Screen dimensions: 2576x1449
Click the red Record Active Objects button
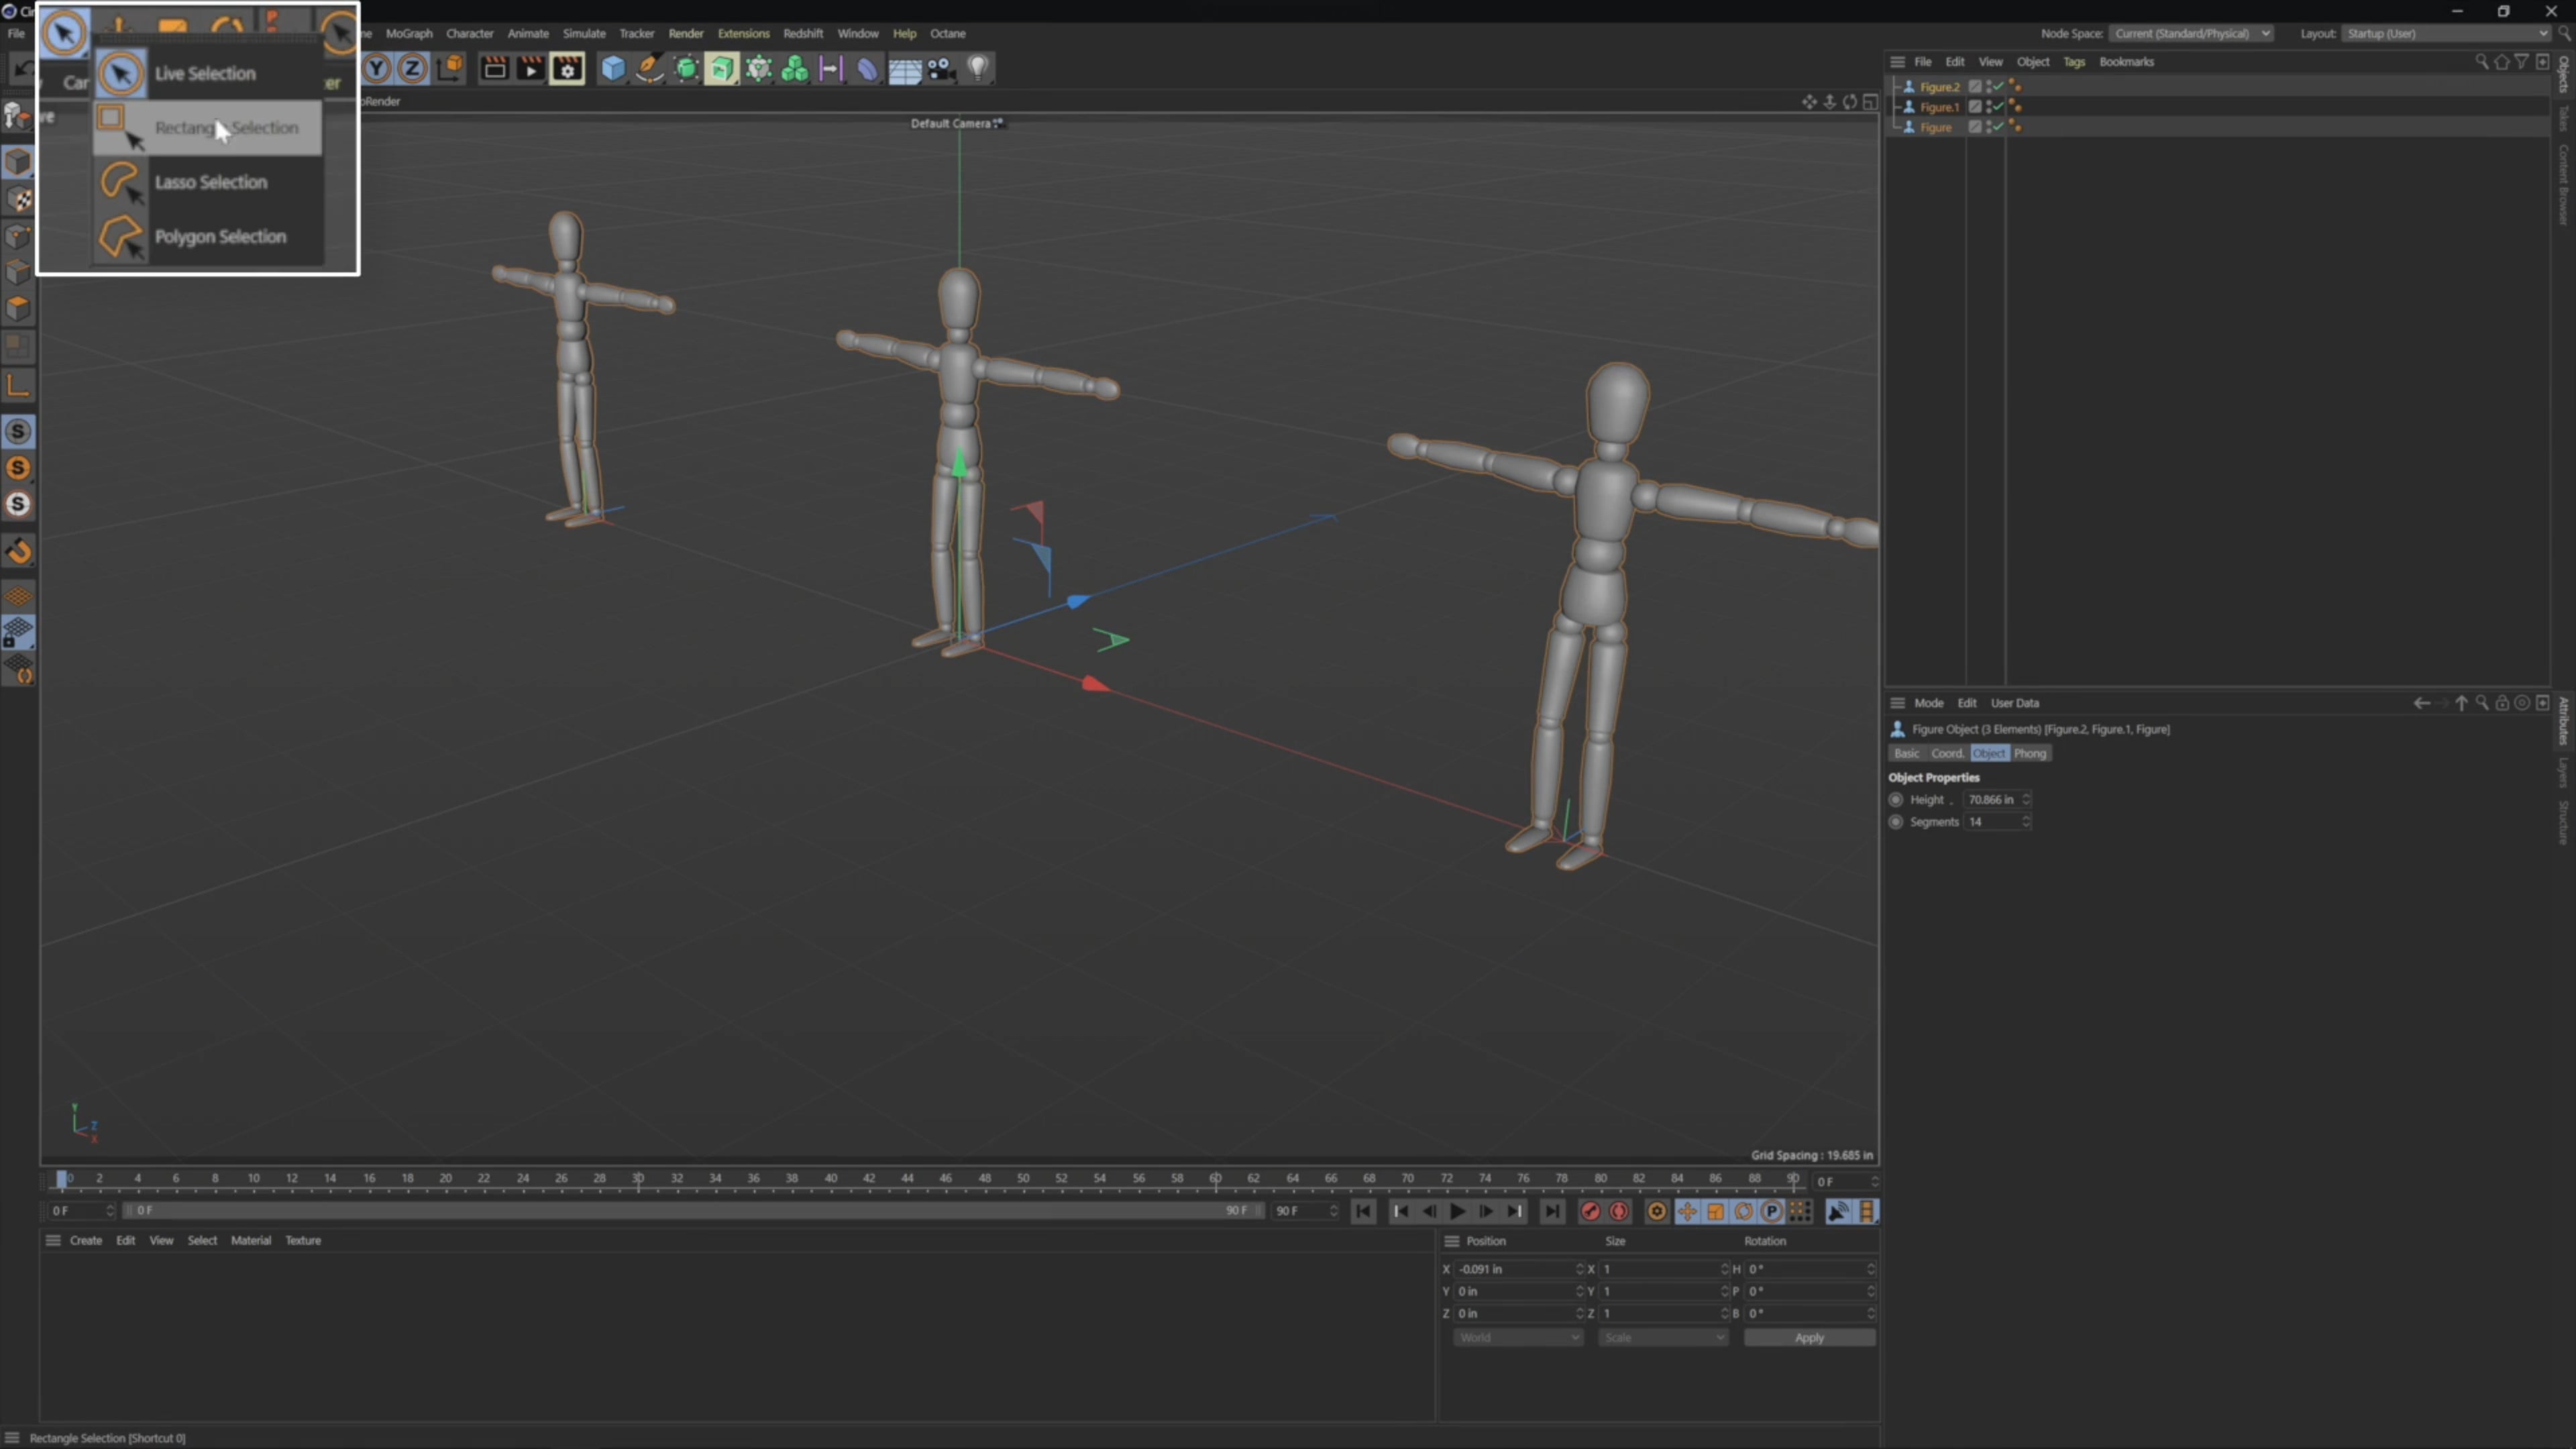[1590, 1211]
